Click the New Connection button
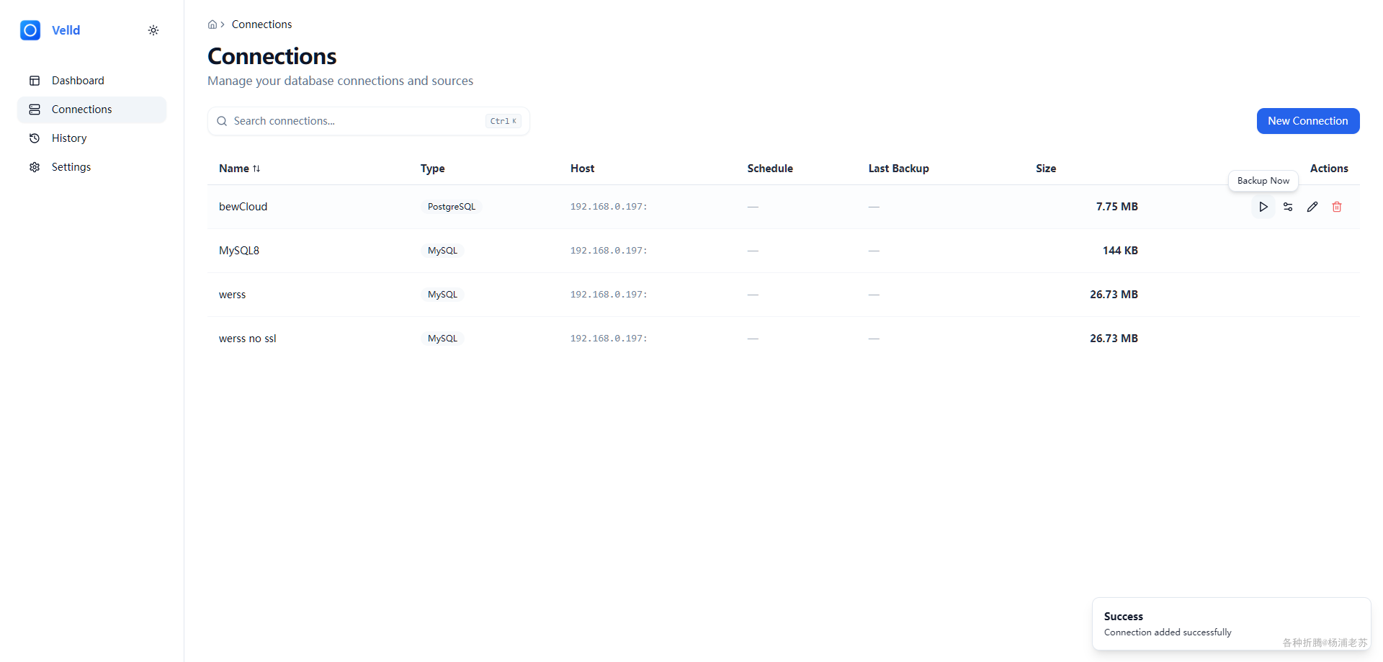1383x662 pixels. click(x=1308, y=121)
